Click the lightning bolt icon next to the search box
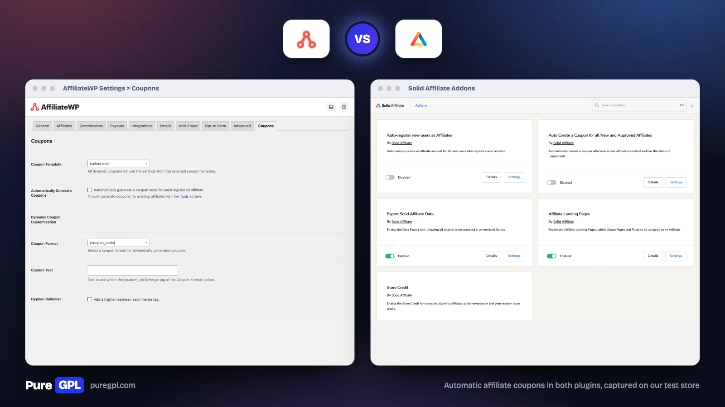Viewport: 725px width, 407px height. coord(692,105)
